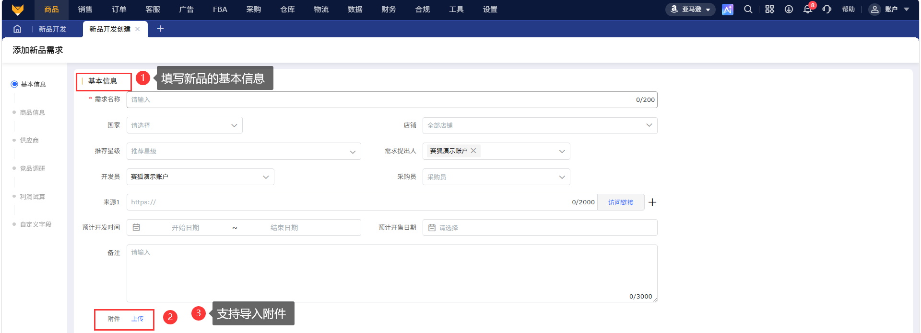The image size is (921, 333).
Task: Close the 新品开发创建 tab
Action: click(x=138, y=29)
